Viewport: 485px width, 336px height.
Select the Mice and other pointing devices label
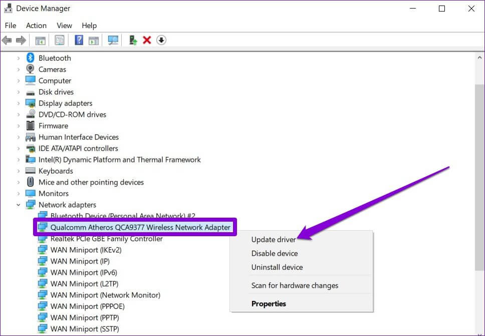(91, 182)
